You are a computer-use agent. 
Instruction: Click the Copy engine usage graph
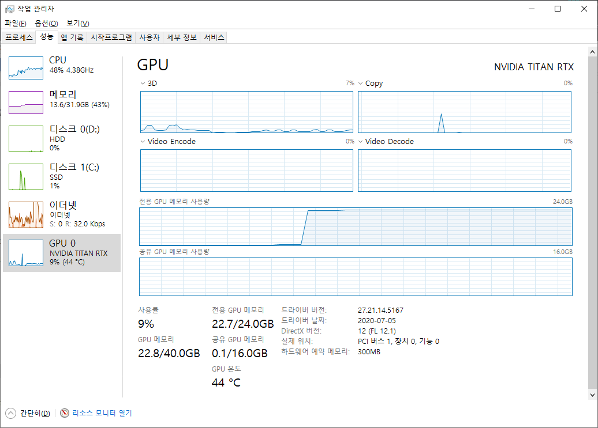[x=465, y=112]
